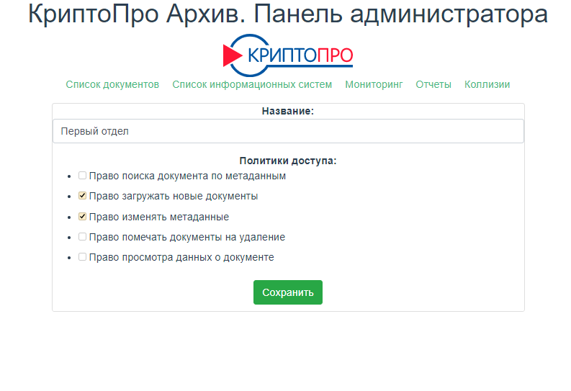Screen dimensions: 571x391
Task: Enable Право поиска документа по метаданным checkbox
Action: coord(82,176)
